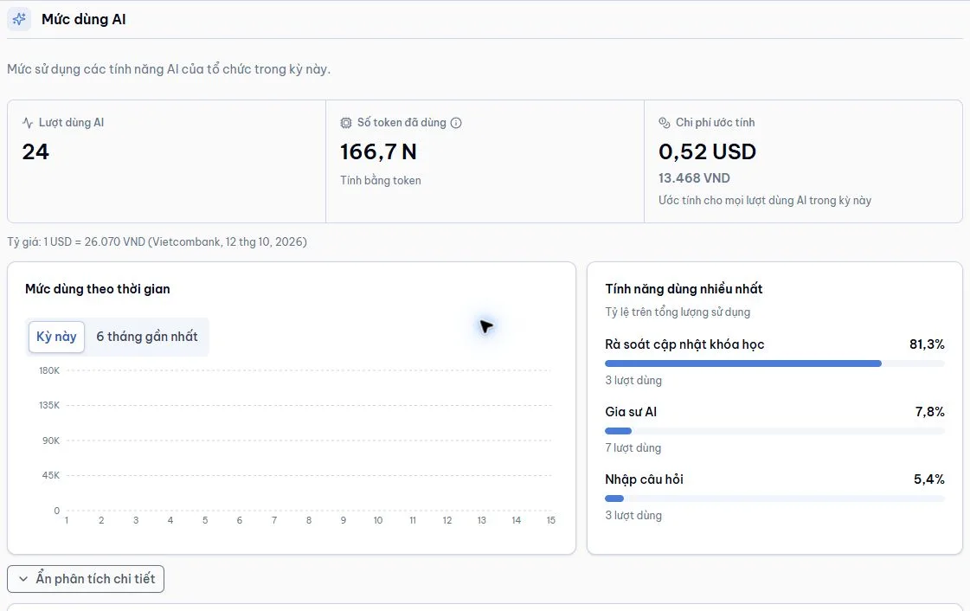The width and height of the screenshot is (970, 611).
Task: Click the Mức dùng theo thời gian chart title
Action: (x=98, y=289)
